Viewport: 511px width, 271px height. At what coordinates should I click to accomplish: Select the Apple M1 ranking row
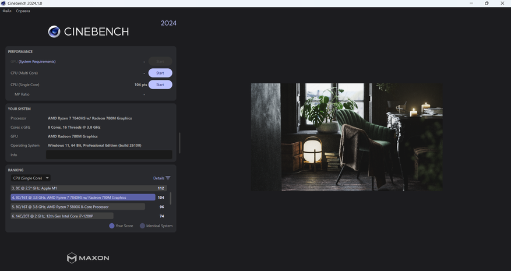coord(89,188)
